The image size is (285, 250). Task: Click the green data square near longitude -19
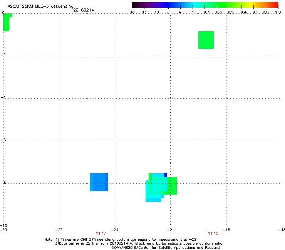(206, 40)
